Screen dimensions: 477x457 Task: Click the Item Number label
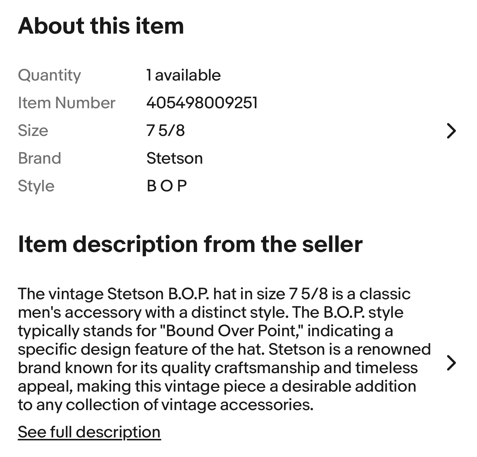coord(67,103)
